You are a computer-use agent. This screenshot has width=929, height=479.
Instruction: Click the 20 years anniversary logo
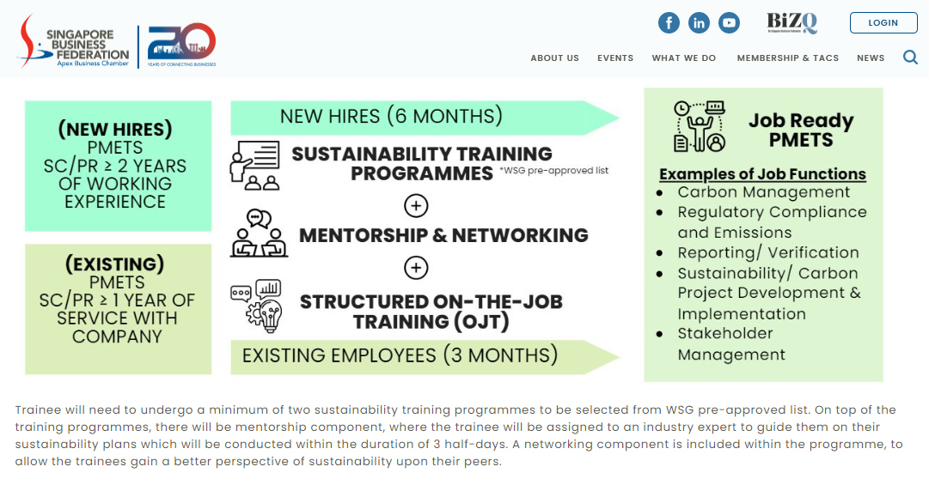[x=181, y=45]
